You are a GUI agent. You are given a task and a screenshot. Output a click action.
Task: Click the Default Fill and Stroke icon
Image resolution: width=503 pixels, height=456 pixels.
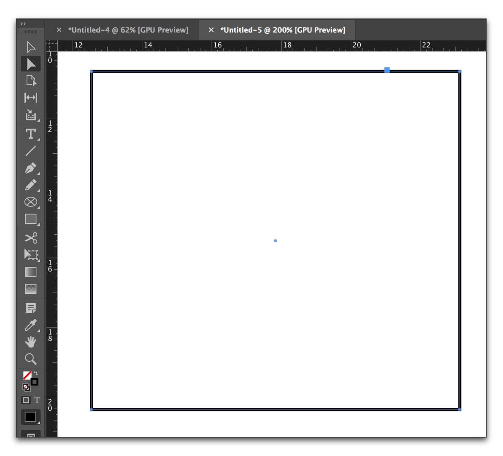click(26, 388)
